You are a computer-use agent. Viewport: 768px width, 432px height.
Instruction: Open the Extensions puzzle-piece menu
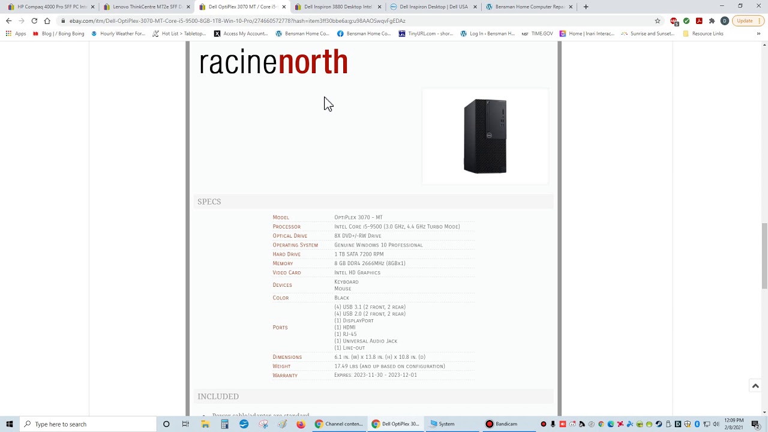712,21
